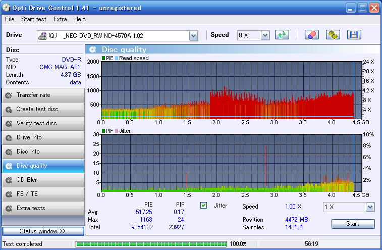Click the Start button
The width and height of the screenshot is (382, 250).
353,224
